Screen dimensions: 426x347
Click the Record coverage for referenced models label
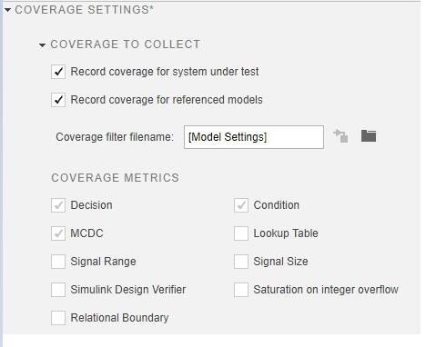[x=167, y=100]
